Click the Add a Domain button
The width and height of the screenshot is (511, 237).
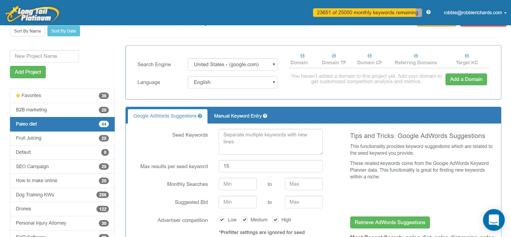pos(466,79)
